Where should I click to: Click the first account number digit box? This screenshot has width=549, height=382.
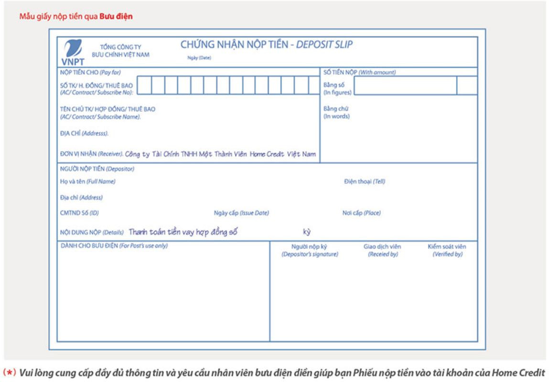pyautogui.click(x=145, y=85)
